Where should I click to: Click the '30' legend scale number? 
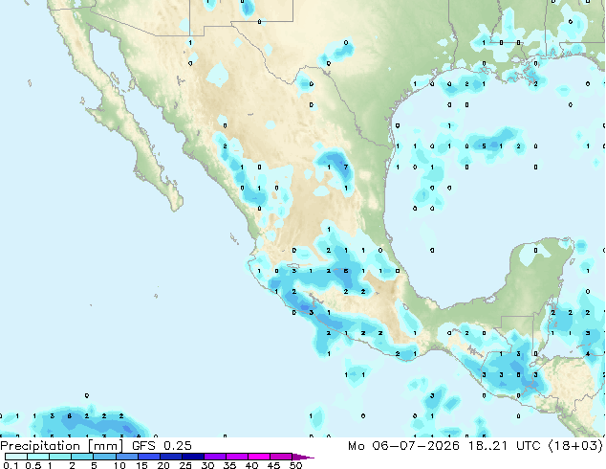click(x=207, y=465)
